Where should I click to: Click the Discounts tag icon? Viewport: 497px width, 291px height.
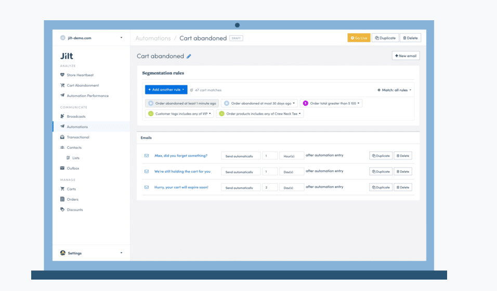point(62,210)
